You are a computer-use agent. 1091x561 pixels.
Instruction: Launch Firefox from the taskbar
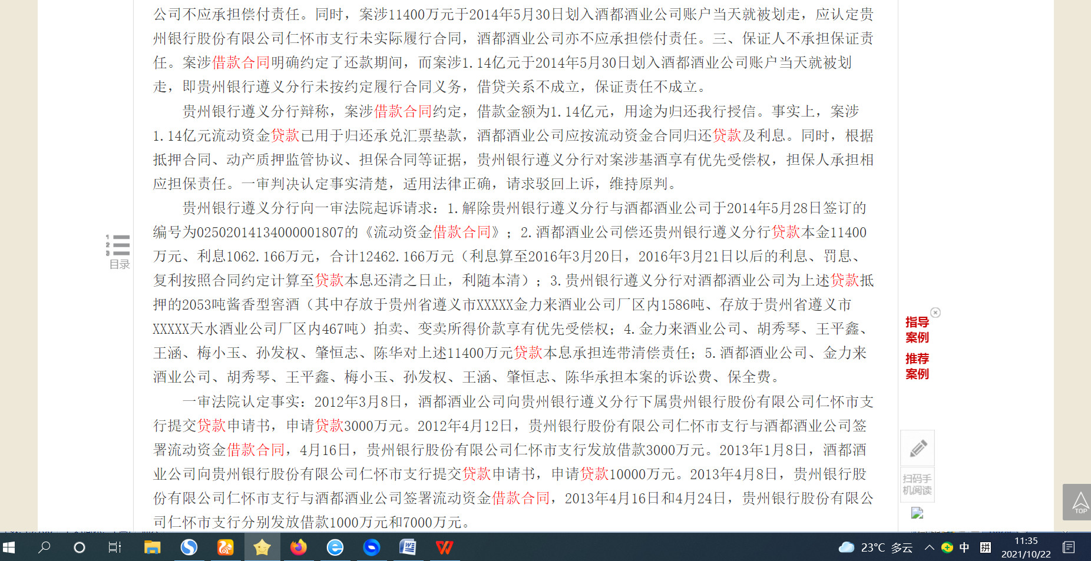pyautogui.click(x=299, y=548)
